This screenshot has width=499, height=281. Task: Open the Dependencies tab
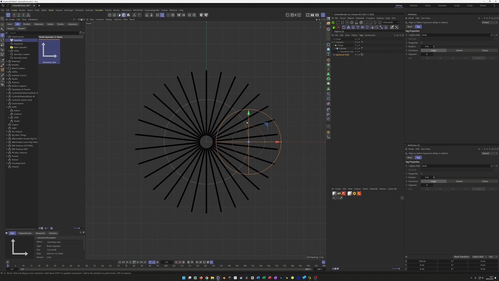25,233
